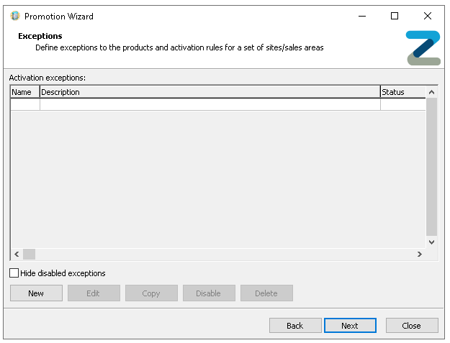
Task: Proceed with the Next button
Action: (x=350, y=326)
